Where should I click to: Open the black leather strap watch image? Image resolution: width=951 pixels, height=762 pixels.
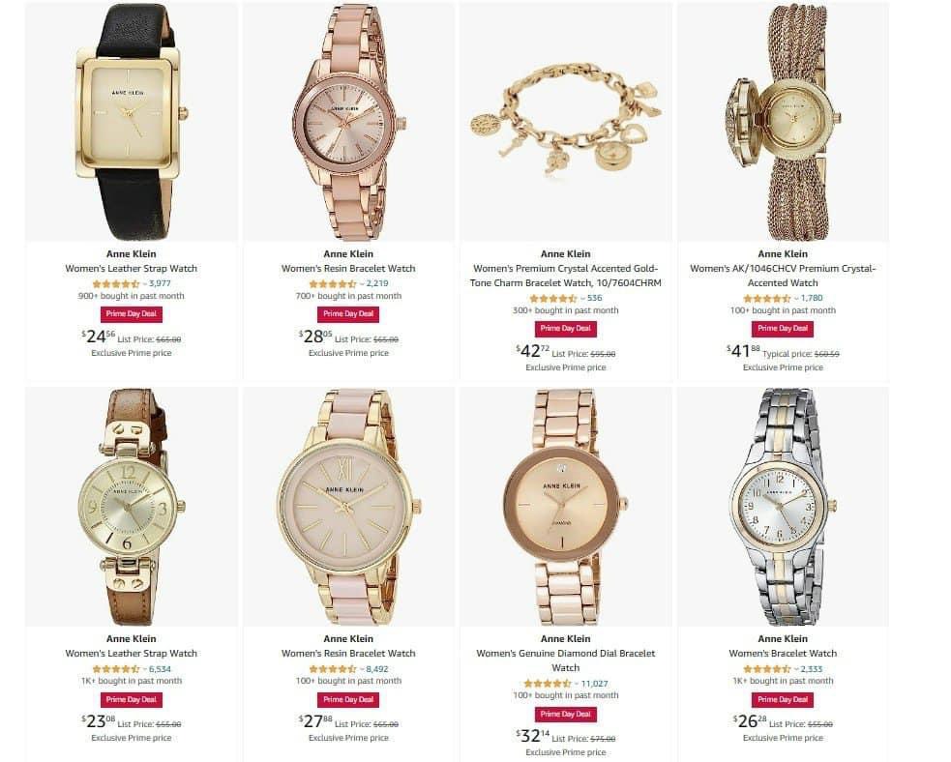(x=132, y=123)
